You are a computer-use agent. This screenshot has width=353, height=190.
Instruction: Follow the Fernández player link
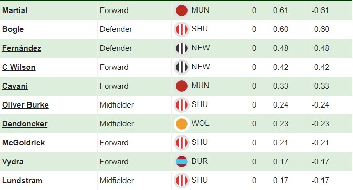(x=22, y=48)
